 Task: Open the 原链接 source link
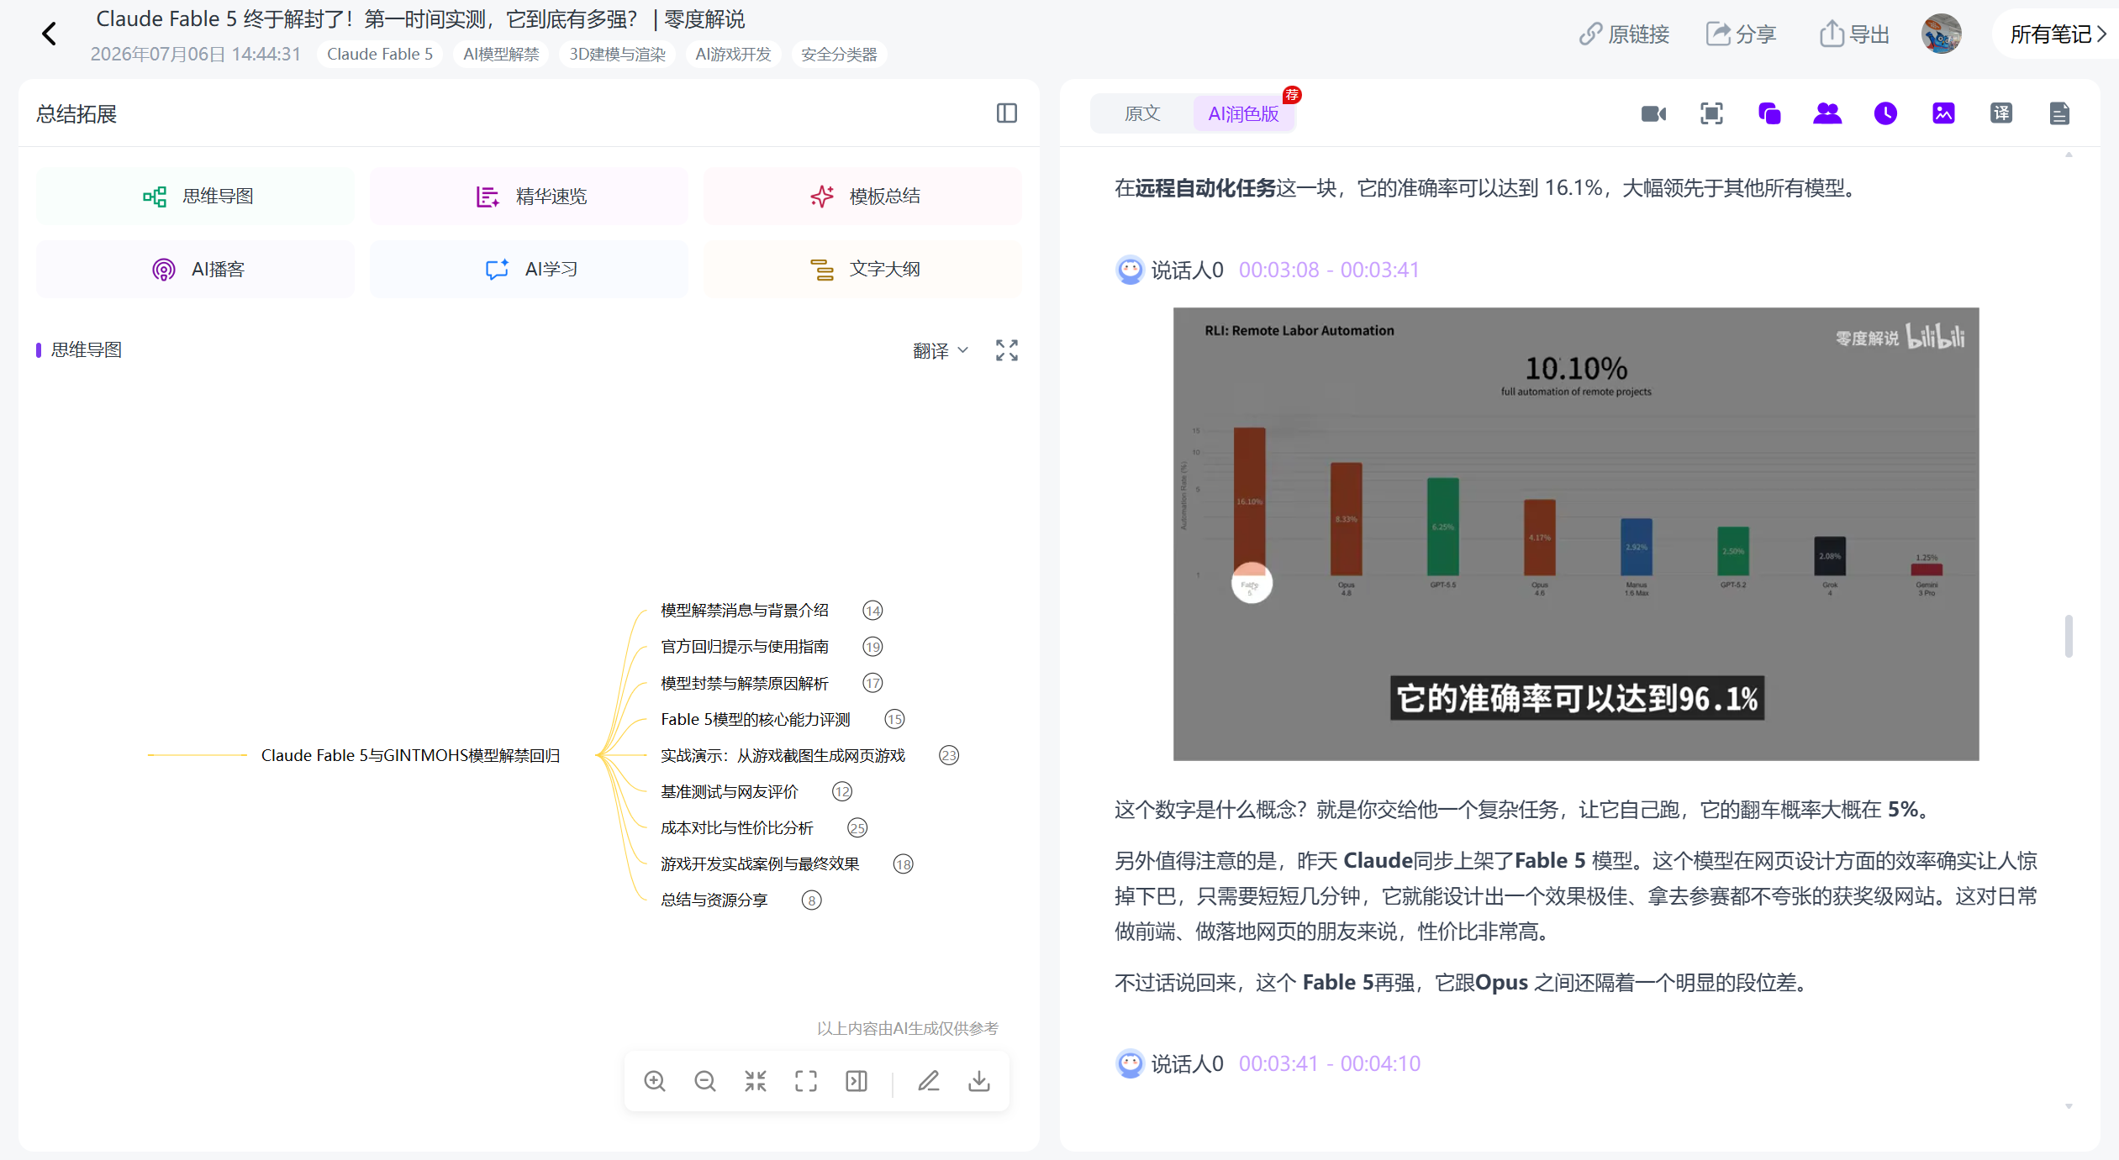coord(1623,34)
